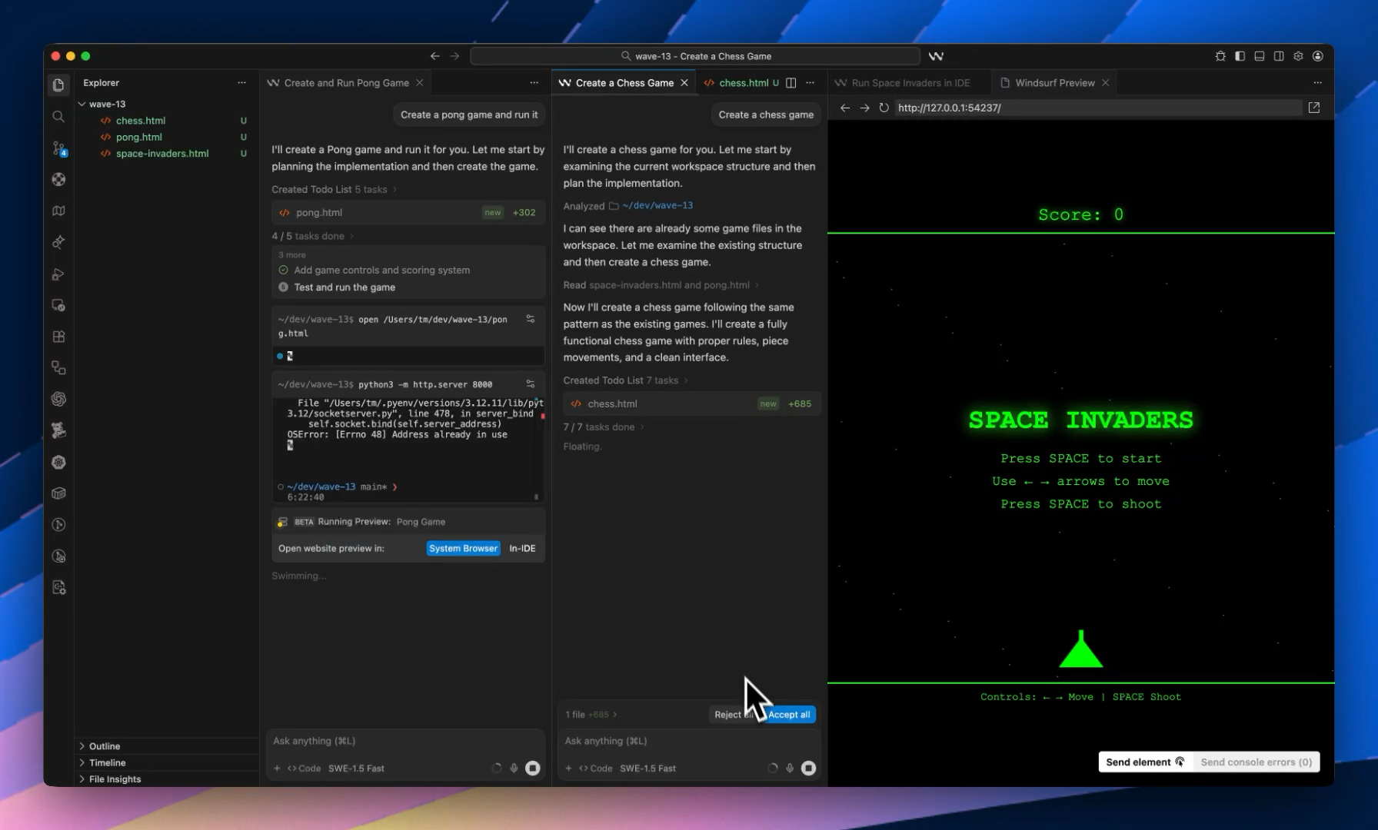Open the Extensions icon in activity bar
This screenshot has width=1378, height=830.
pyautogui.click(x=58, y=337)
